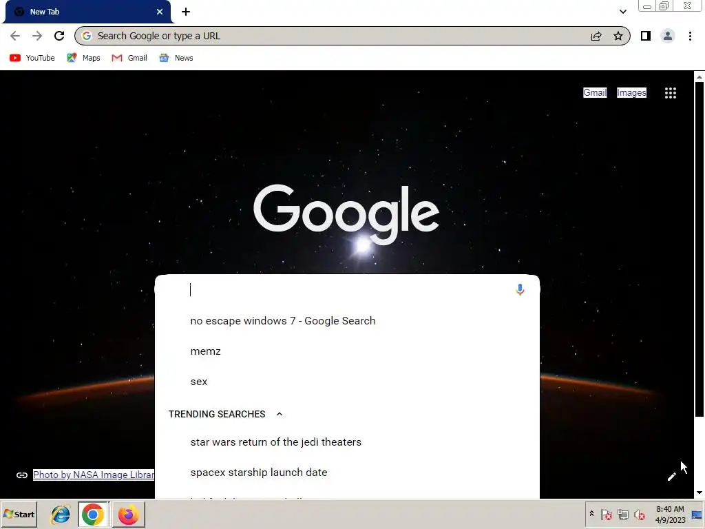
Task: Click Chrome icon in taskbar
Action: click(93, 515)
